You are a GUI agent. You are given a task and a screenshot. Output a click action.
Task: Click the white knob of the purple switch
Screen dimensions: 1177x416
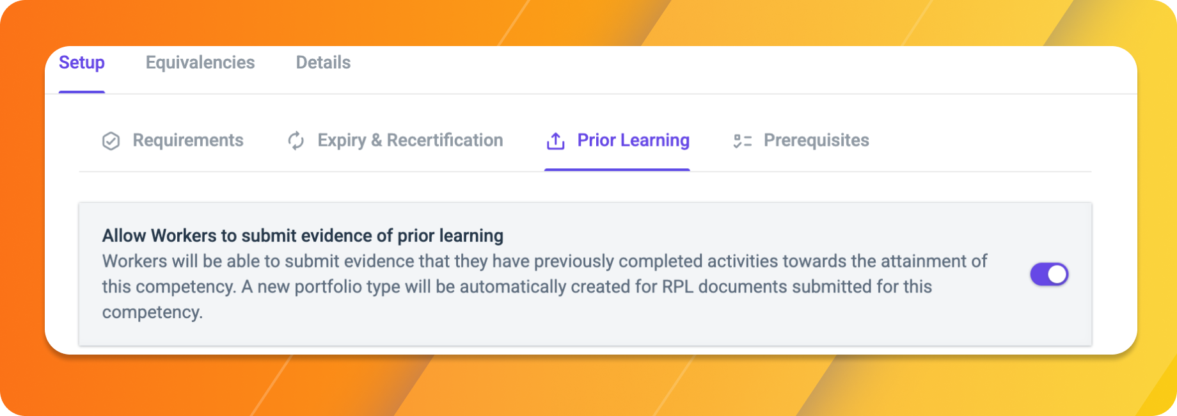click(1057, 275)
